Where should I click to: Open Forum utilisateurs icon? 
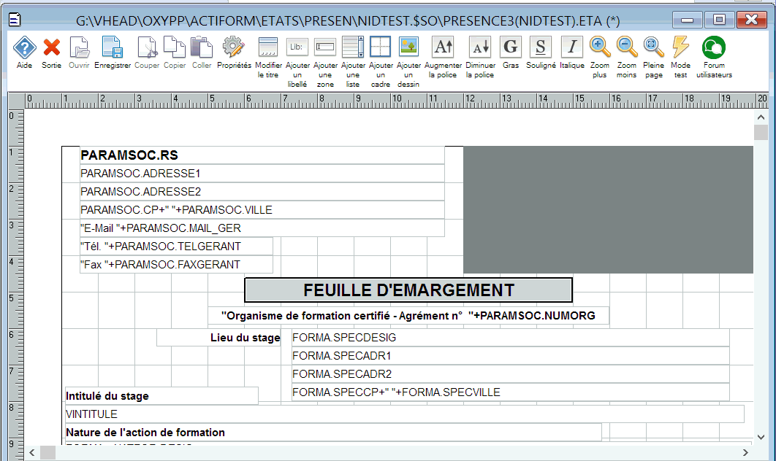coord(714,47)
